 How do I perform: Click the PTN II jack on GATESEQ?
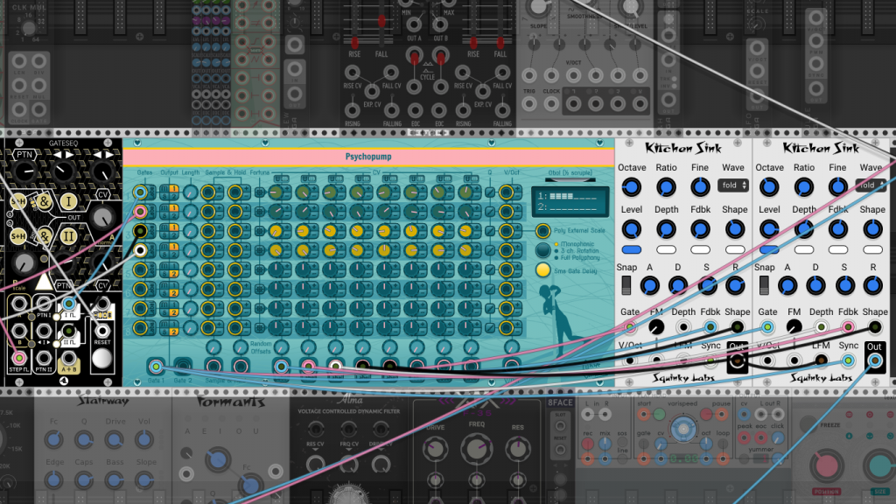[44, 358]
